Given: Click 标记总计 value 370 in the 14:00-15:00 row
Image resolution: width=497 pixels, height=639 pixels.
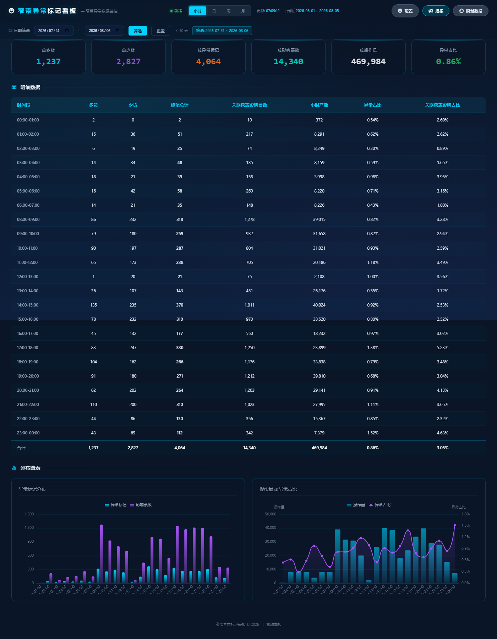Looking at the screenshot, I should [x=180, y=305].
